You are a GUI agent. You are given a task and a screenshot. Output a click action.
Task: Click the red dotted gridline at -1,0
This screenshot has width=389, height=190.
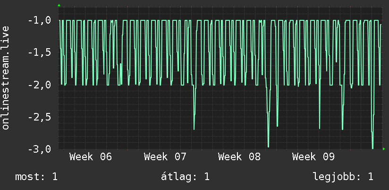pyautogui.click(x=220, y=20)
